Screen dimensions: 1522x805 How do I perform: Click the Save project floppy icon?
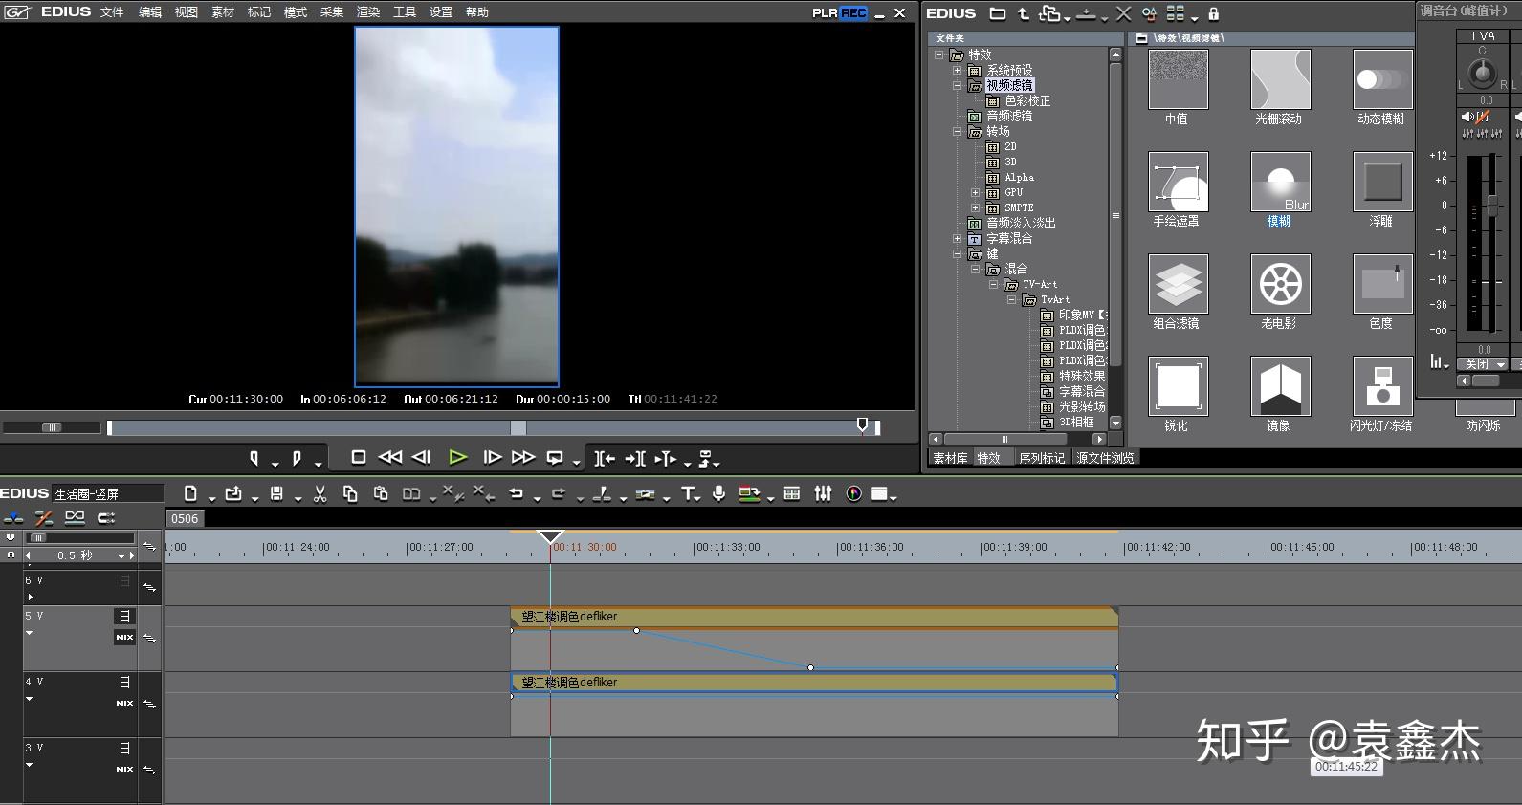[276, 493]
